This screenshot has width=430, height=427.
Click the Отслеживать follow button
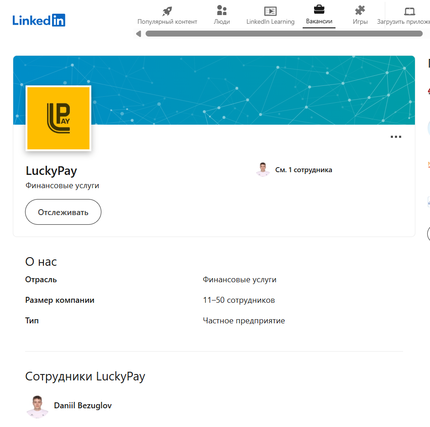pos(63,212)
